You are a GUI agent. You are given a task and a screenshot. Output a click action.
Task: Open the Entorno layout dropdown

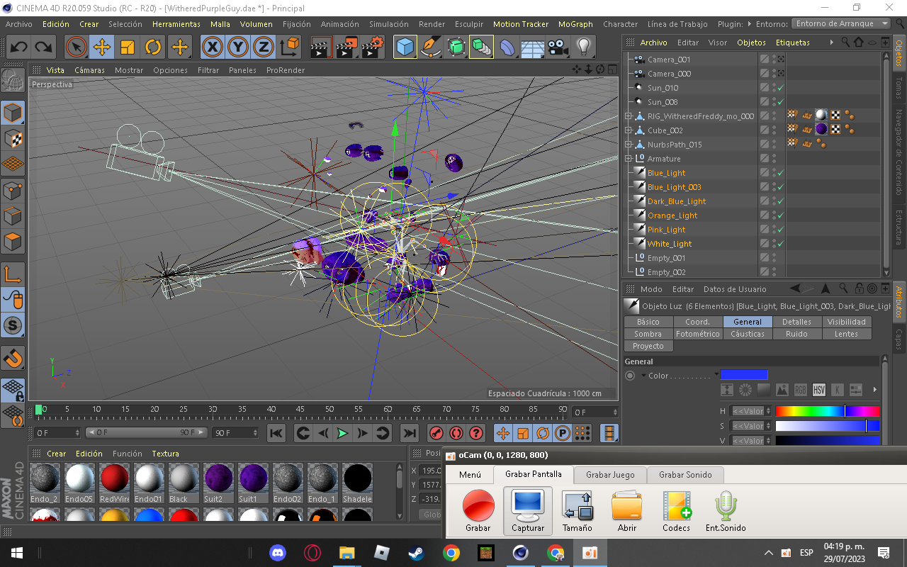(x=841, y=23)
